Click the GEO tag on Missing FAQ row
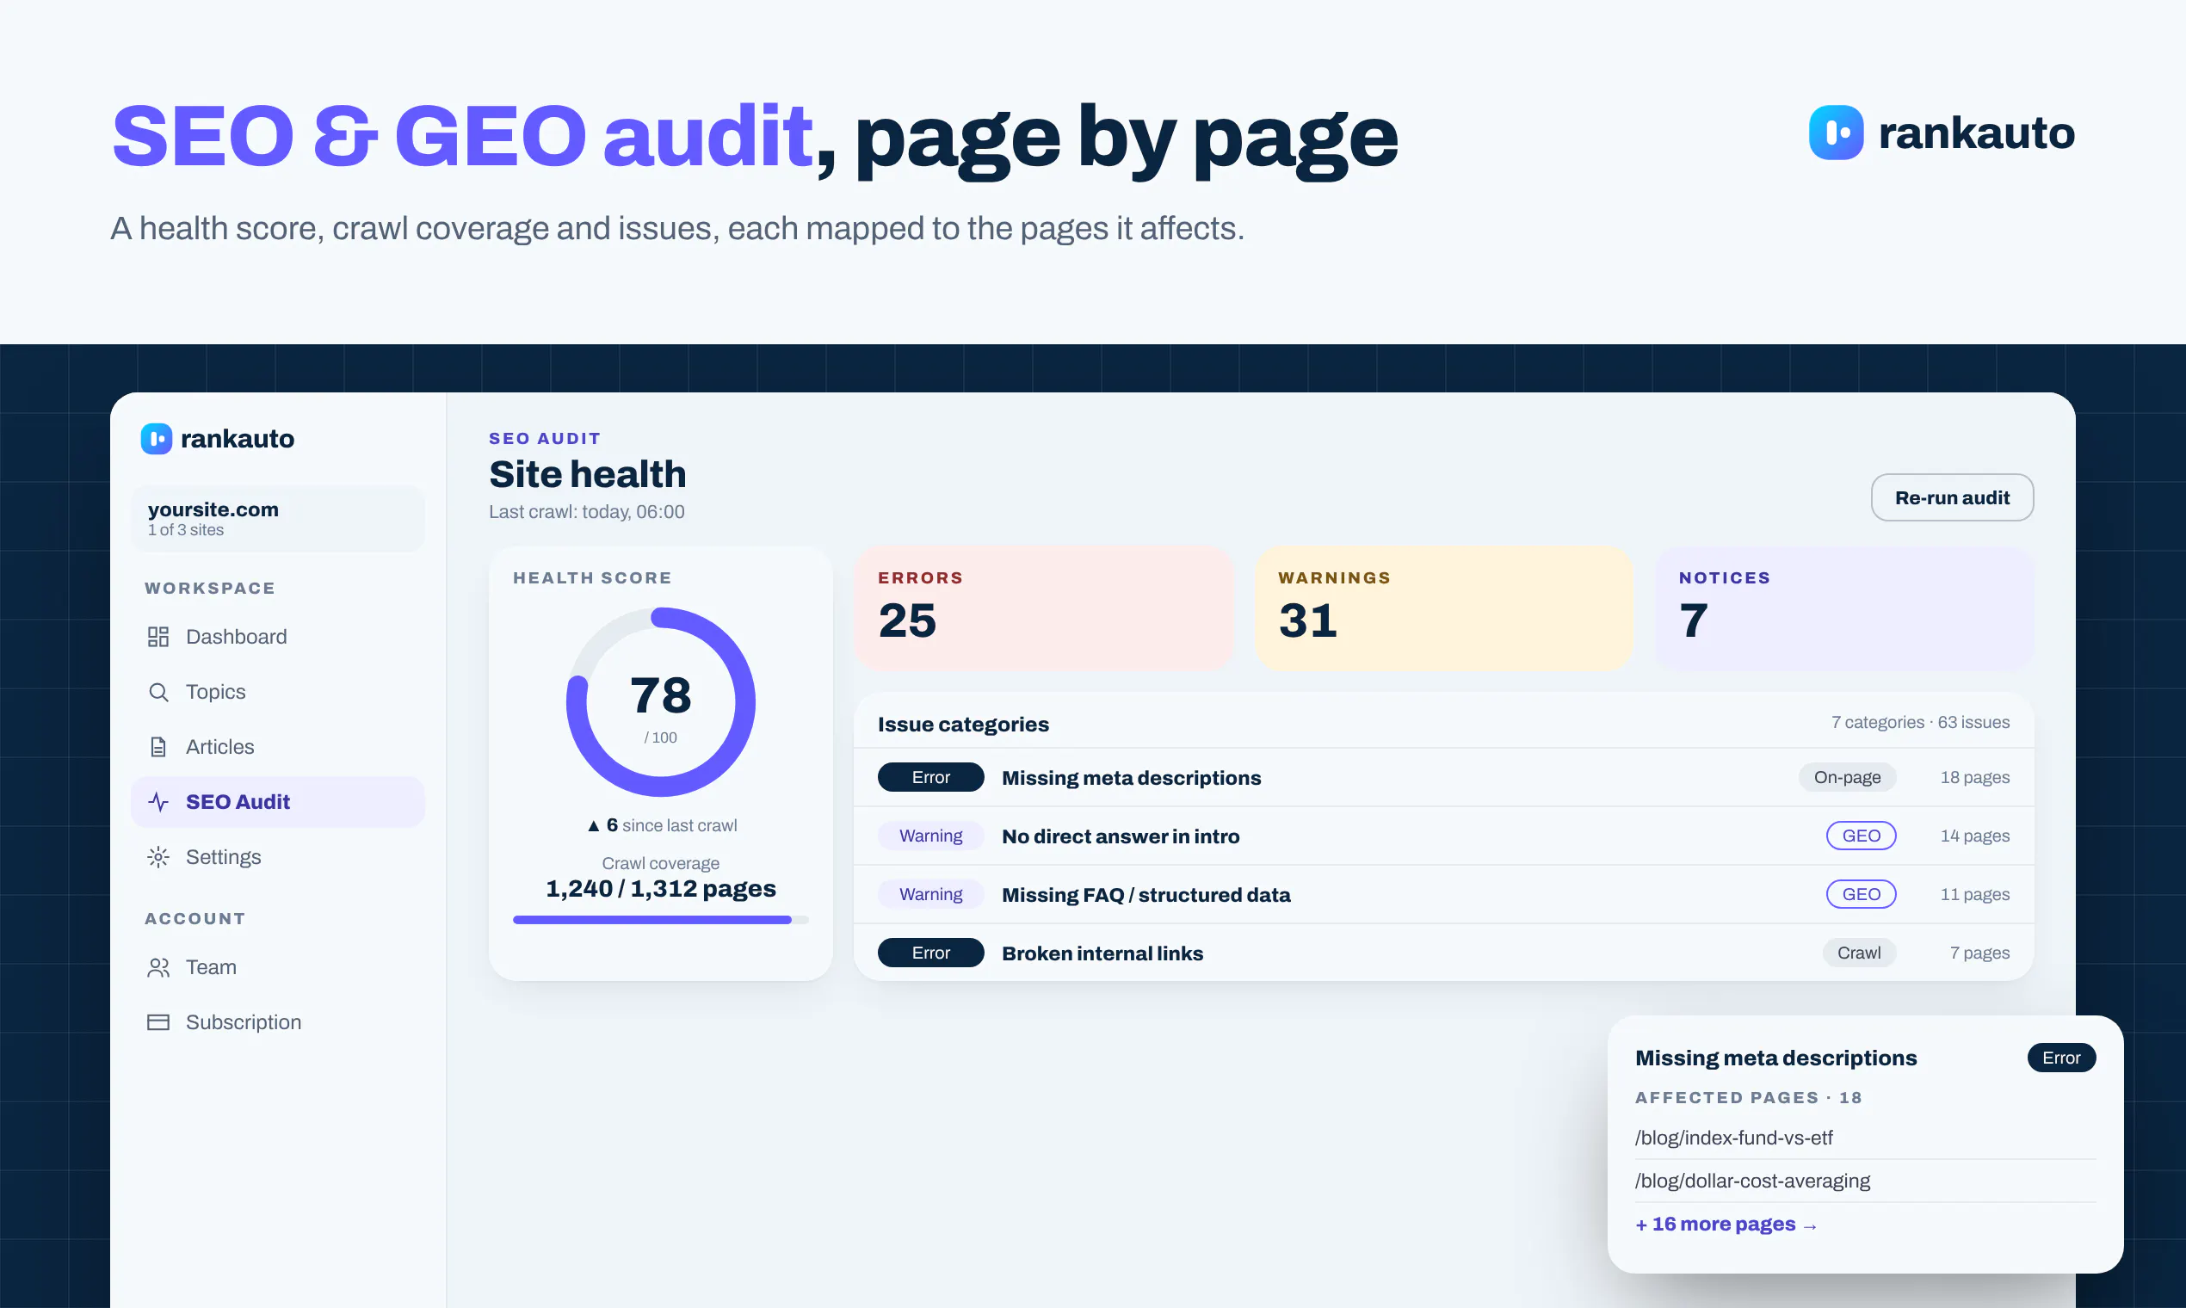Screen dimensions: 2186x1308 (1861, 894)
